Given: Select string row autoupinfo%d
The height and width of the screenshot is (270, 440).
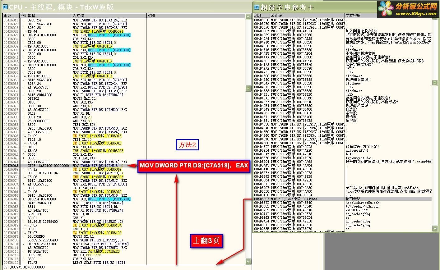Looking at the screenshot, I should (x=343, y=150).
